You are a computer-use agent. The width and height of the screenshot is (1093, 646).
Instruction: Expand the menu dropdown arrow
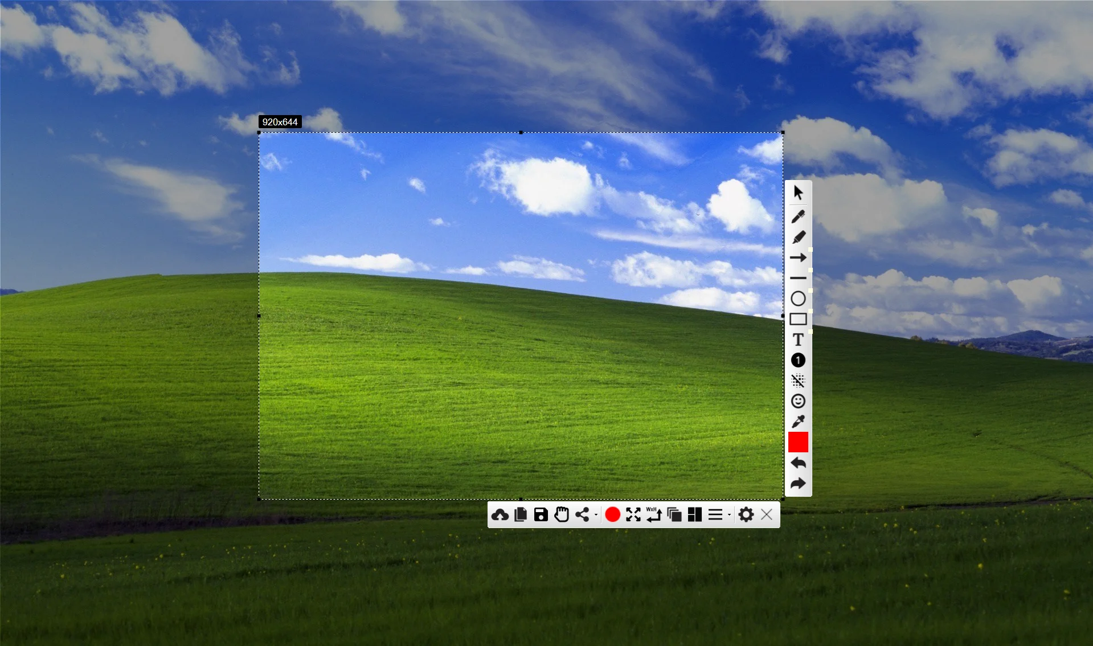tap(729, 515)
